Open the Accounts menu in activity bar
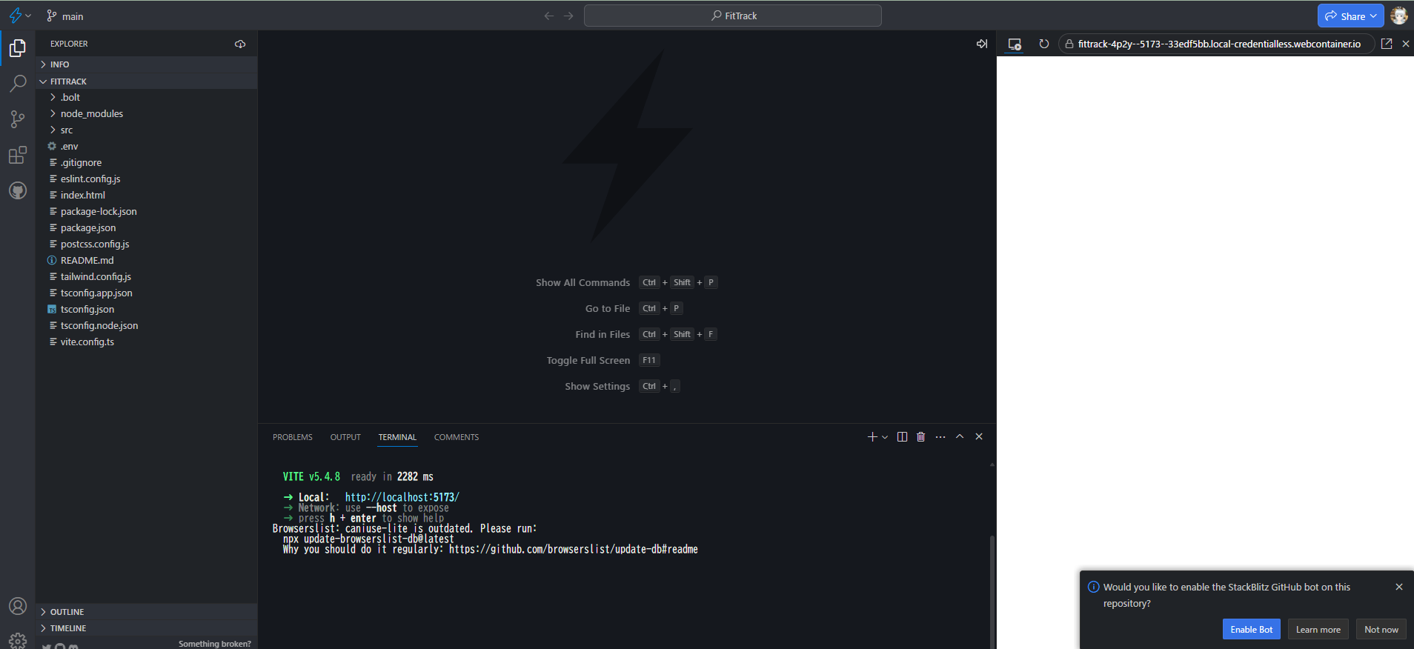This screenshot has width=1414, height=649. (x=18, y=606)
